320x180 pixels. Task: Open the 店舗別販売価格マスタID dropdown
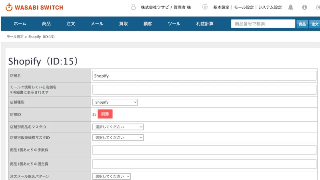pyautogui.click(x=118, y=138)
